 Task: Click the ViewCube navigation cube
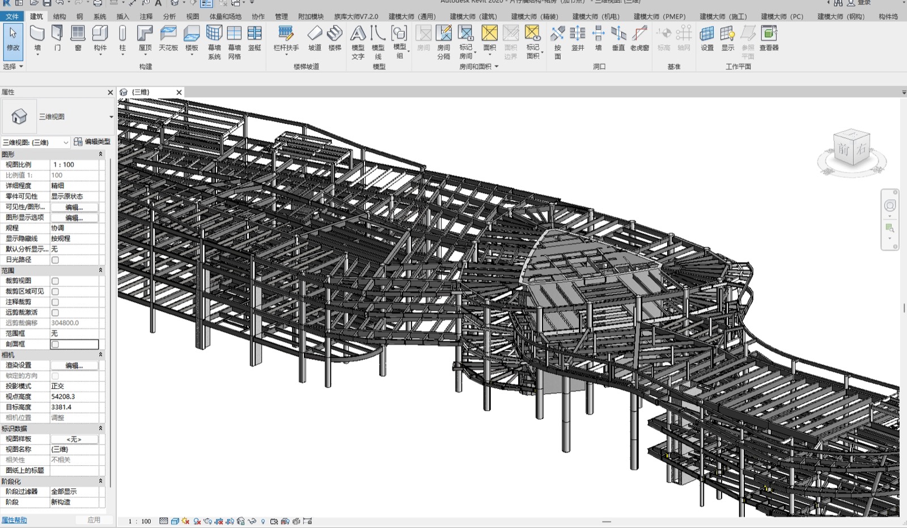tap(852, 150)
